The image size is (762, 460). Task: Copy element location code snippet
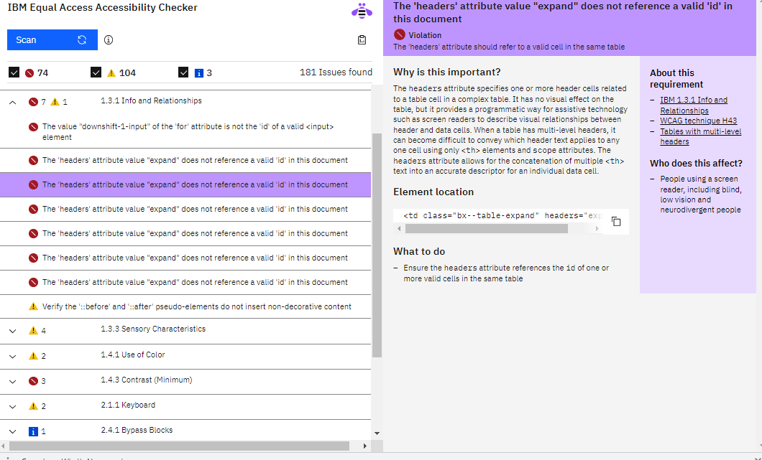click(616, 221)
